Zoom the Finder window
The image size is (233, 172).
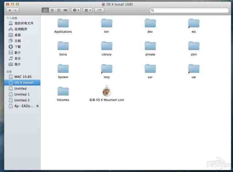click(x=17, y=4)
